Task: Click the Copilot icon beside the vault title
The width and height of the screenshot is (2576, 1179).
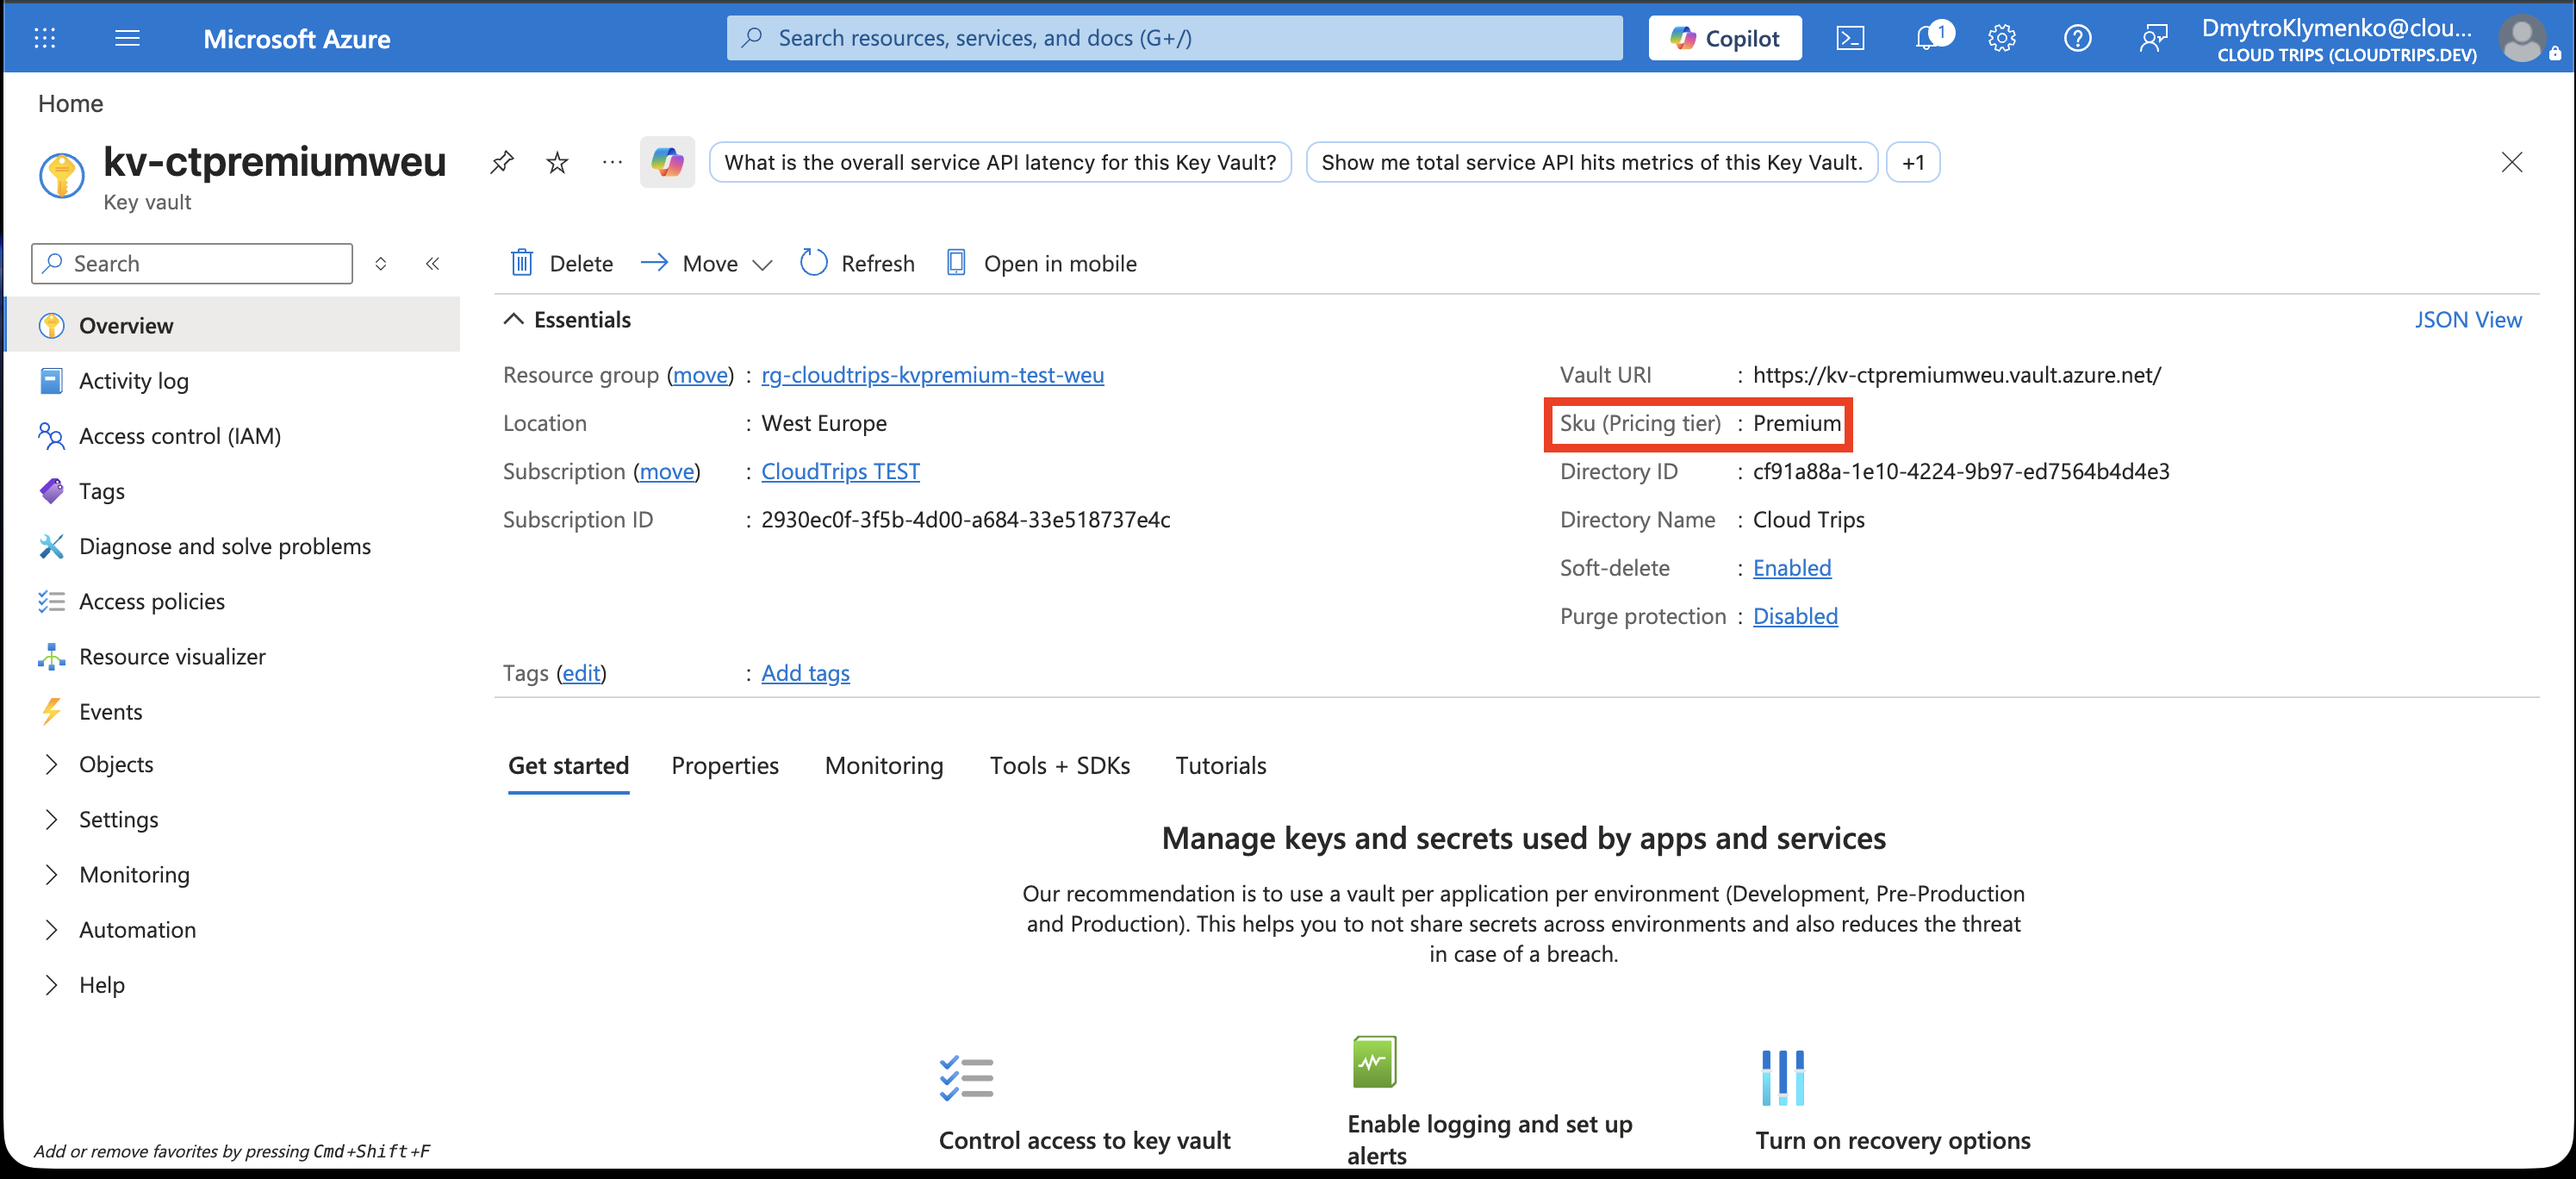Action: (667, 162)
